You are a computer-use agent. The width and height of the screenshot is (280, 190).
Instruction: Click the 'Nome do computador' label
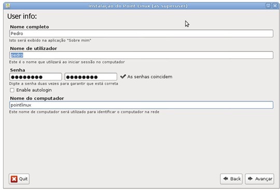(x=37, y=98)
